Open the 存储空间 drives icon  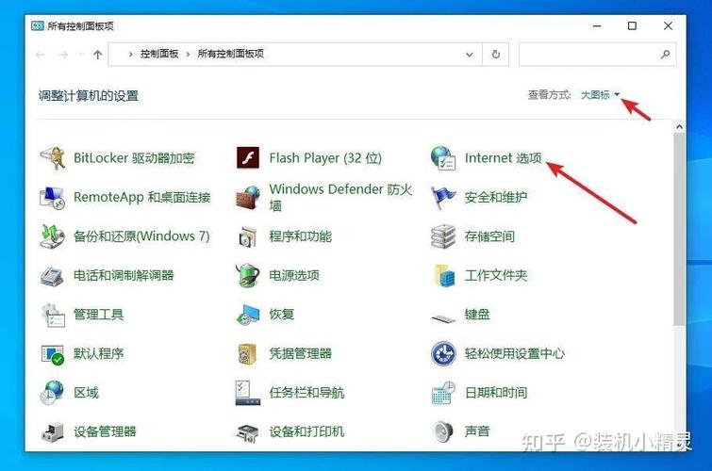443,236
